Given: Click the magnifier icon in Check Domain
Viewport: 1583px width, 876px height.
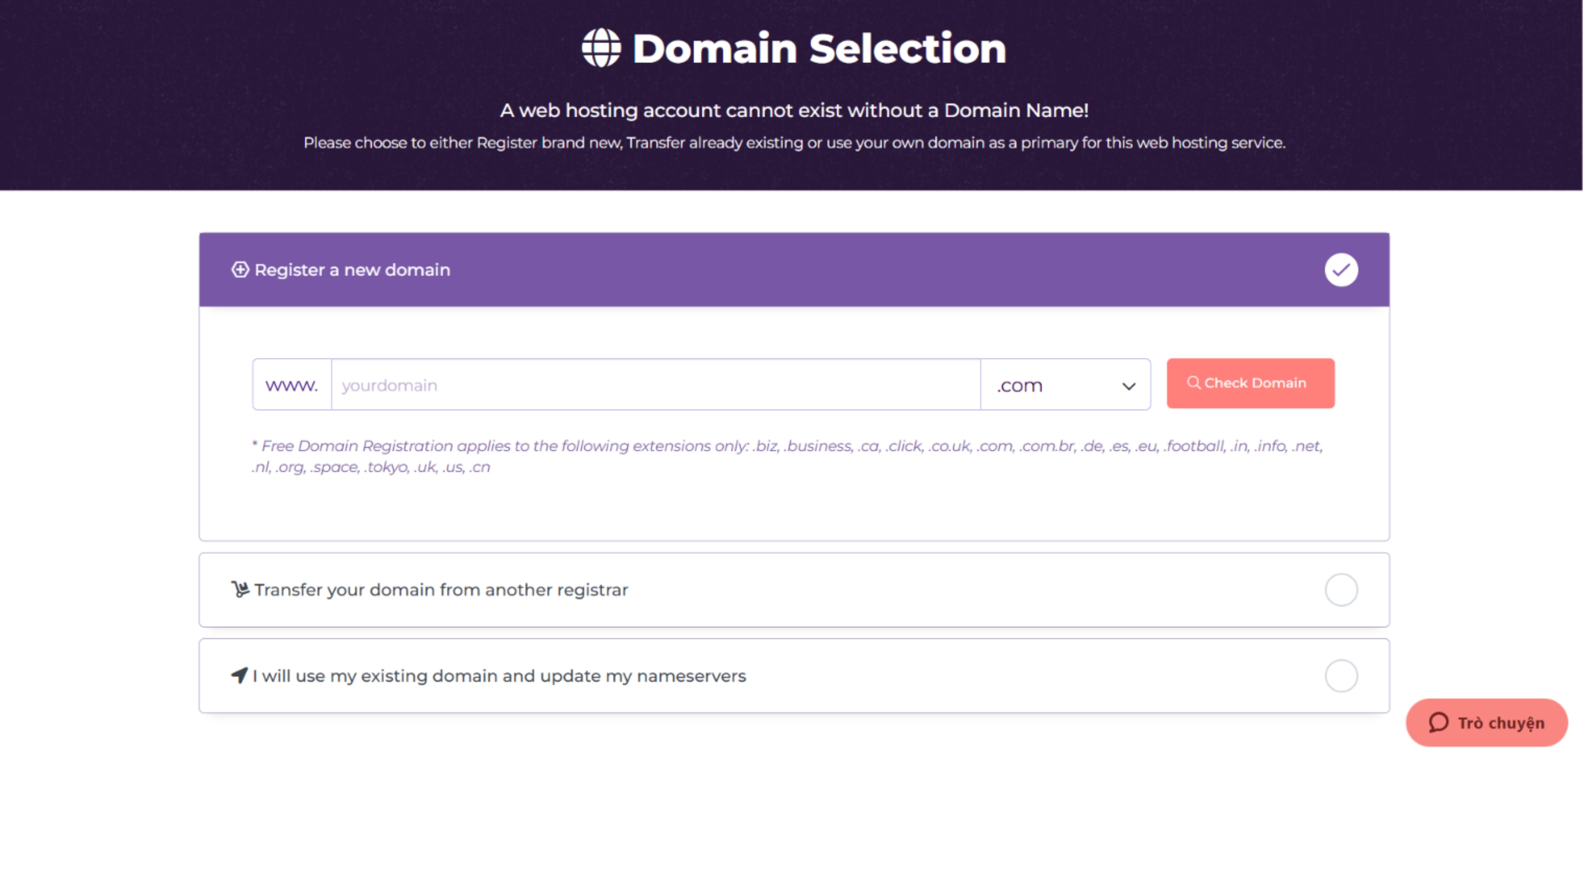Looking at the screenshot, I should click(x=1193, y=383).
